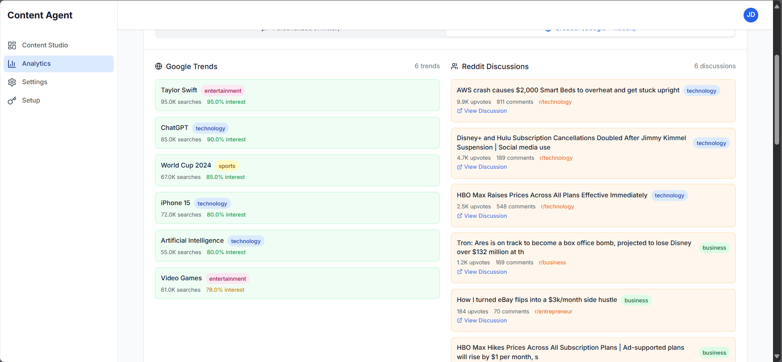Click '78.0% interest' on Video Games

pyautogui.click(x=225, y=290)
